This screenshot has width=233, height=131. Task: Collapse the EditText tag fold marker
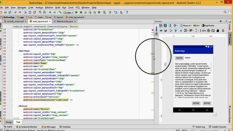(x=12, y=51)
